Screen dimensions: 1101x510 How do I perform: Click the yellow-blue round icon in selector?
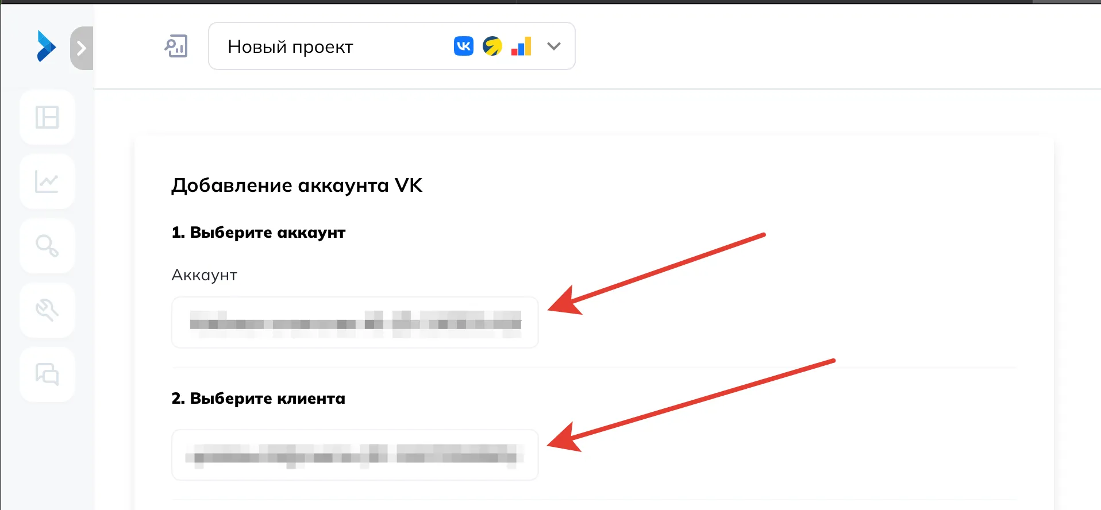click(492, 46)
